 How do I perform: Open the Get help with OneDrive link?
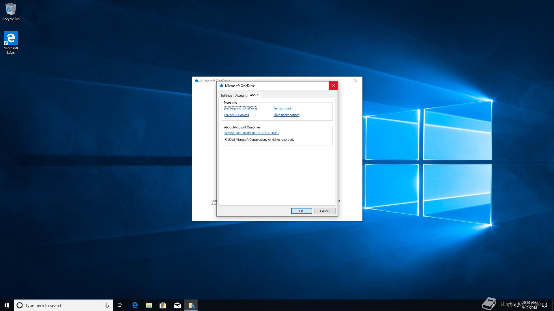[x=240, y=108]
